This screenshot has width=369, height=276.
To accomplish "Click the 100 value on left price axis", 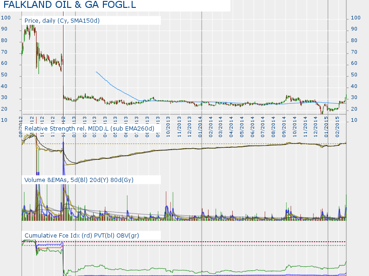I will (6, 18).
